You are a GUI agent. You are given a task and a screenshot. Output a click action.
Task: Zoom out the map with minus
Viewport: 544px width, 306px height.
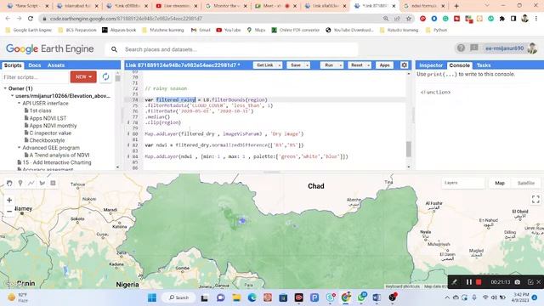coord(9,211)
